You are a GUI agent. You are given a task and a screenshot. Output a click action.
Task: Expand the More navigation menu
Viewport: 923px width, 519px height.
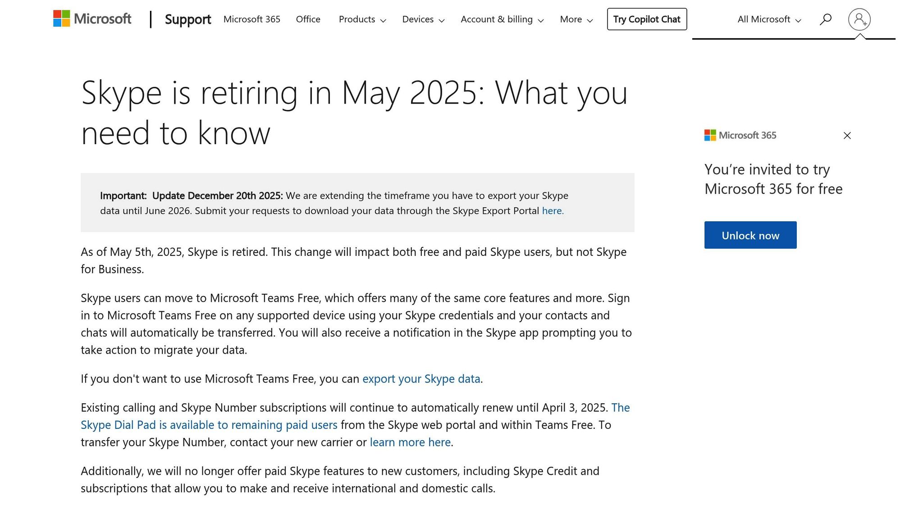(576, 19)
